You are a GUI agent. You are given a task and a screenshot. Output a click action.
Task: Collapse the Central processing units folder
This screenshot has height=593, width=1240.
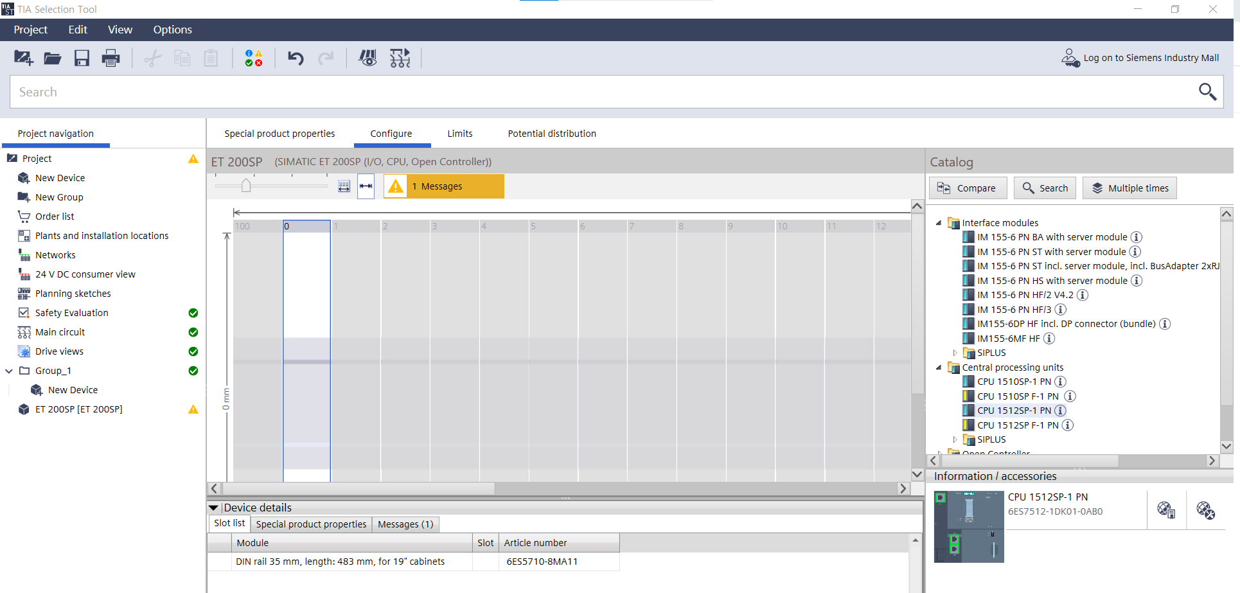click(x=939, y=367)
